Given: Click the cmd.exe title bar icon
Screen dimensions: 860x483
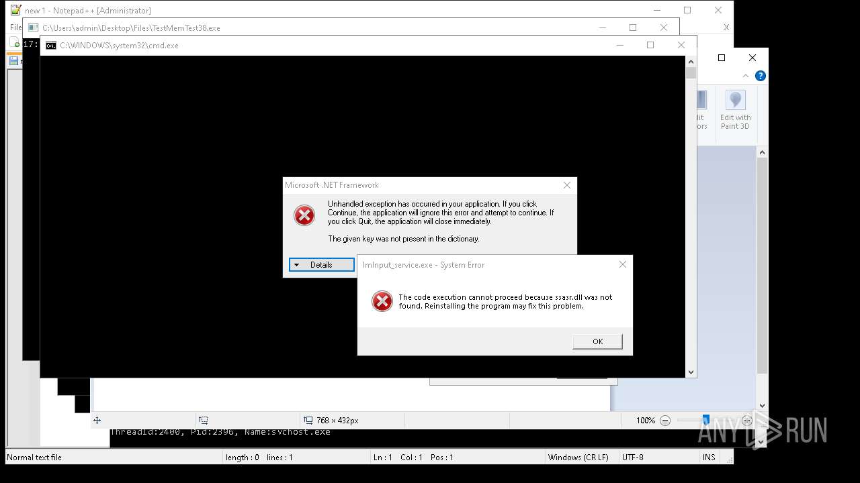Looking at the screenshot, I should tap(51, 46).
